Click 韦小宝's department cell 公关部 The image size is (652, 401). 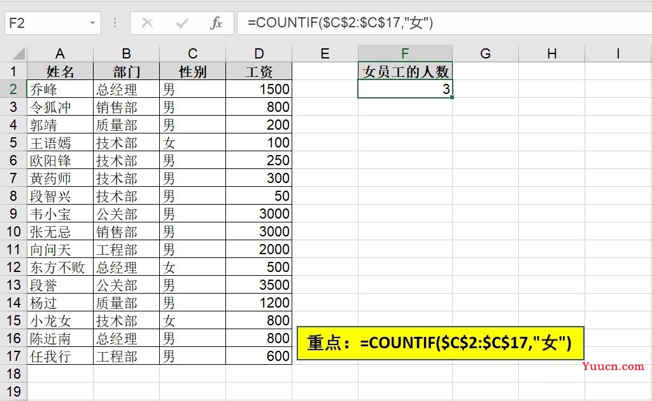point(127,214)
